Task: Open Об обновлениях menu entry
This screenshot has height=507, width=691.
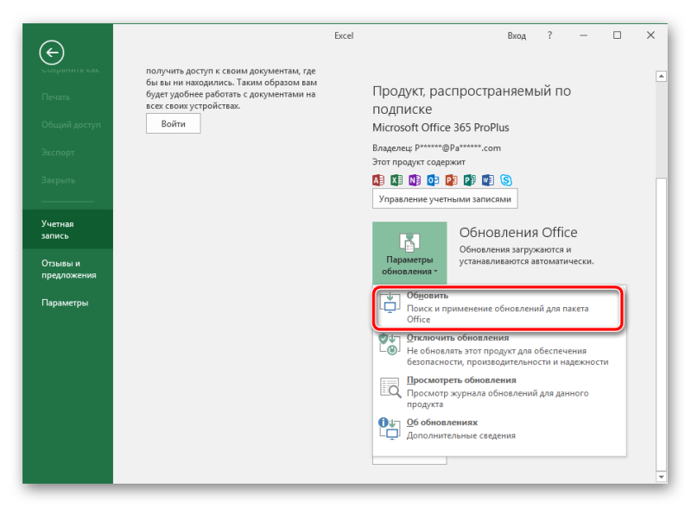Action: click(x=498, y=429)
